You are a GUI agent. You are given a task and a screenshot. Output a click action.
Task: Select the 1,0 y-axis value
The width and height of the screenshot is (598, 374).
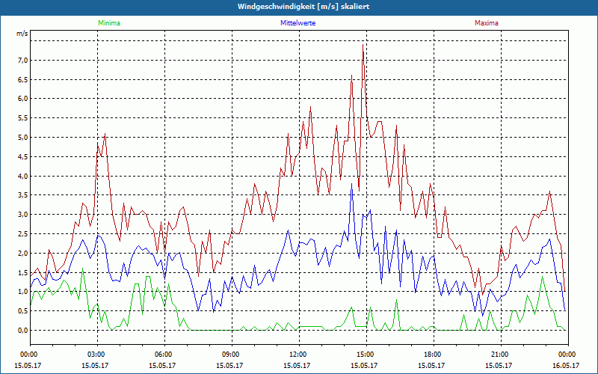[x=23, y=292]
